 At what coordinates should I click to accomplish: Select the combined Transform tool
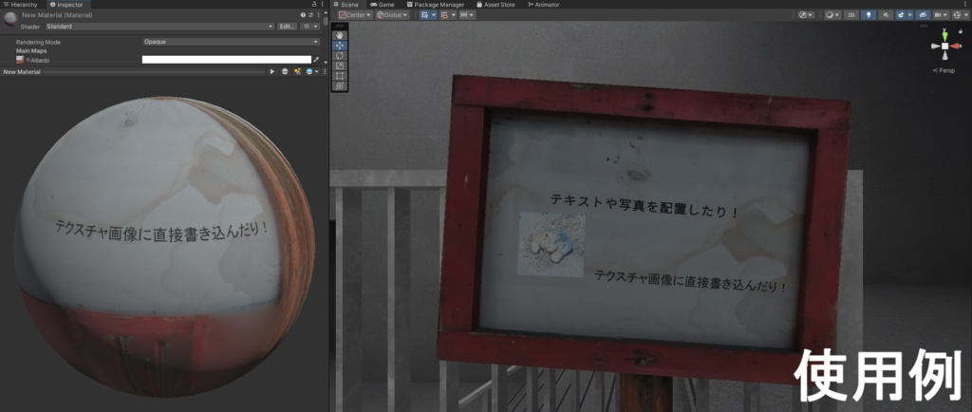340,85
